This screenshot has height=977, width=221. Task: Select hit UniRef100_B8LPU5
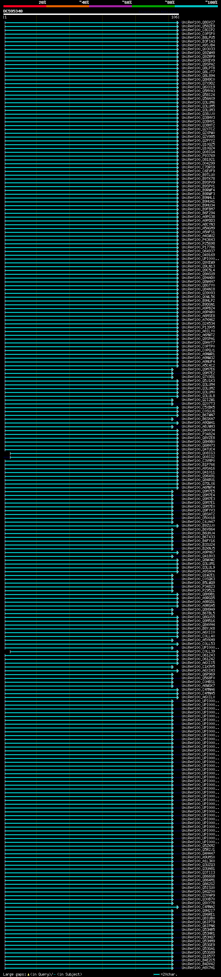click(198, 37)
